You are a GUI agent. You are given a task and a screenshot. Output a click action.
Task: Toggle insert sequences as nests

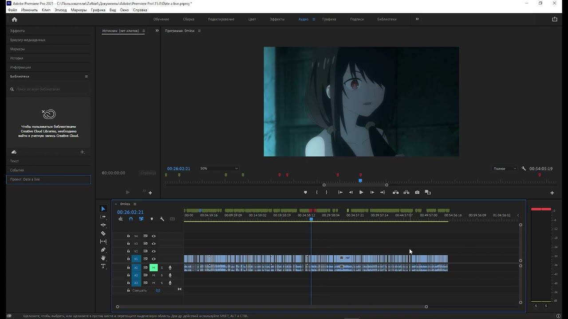coord(120,219)
